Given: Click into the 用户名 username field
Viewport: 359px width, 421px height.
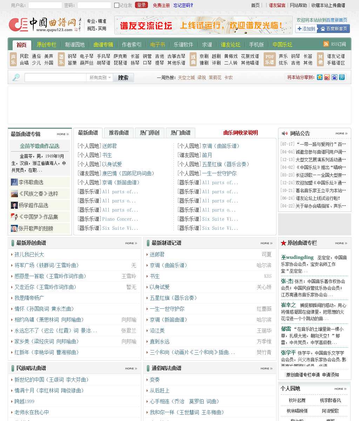Looking at the screenshot, I should pos(45,5).
